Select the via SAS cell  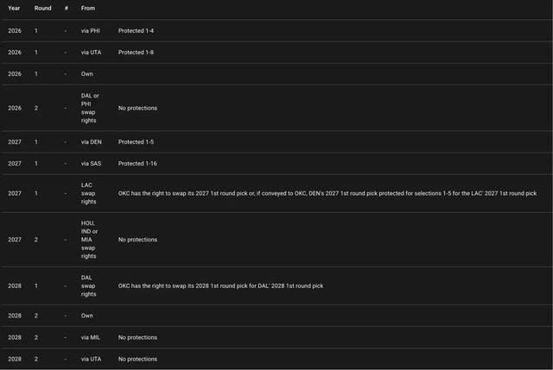[91, 164]
